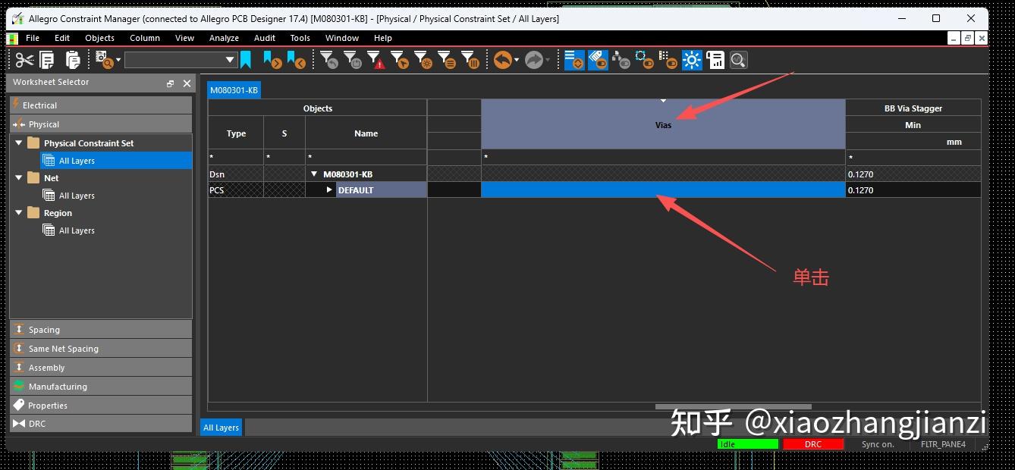1015x470 pixels.
Task: Click the filter by selection funnel icon
Action: [x=399, y=60]
